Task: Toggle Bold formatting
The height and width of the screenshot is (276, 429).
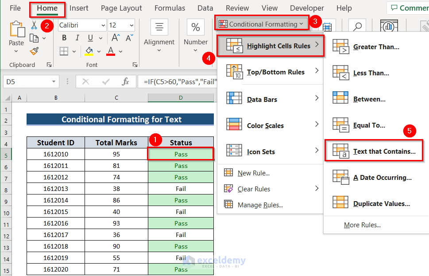Action: click(x=64, y=38)
